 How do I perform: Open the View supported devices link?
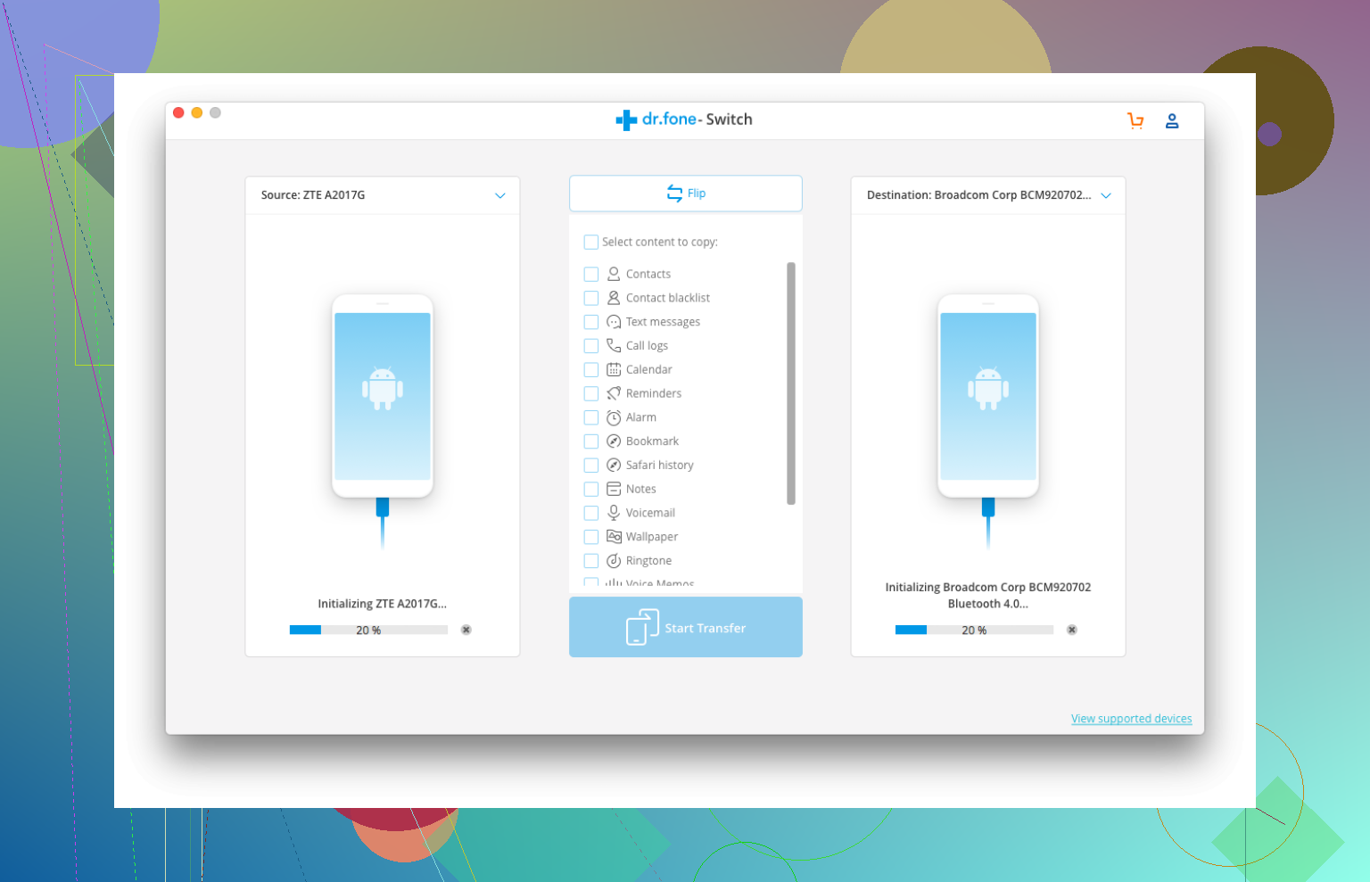click(x=1131, y=719)
